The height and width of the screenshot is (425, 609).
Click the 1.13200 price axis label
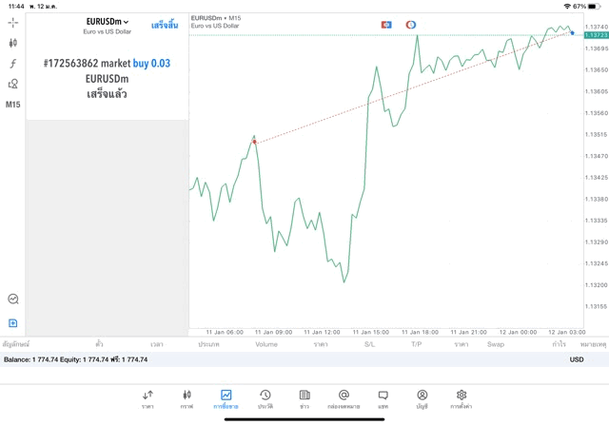pos(597,285)
